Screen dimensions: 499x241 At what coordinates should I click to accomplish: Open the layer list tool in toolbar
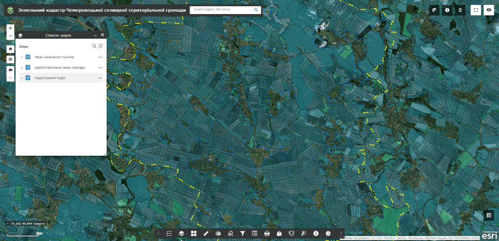181,233
